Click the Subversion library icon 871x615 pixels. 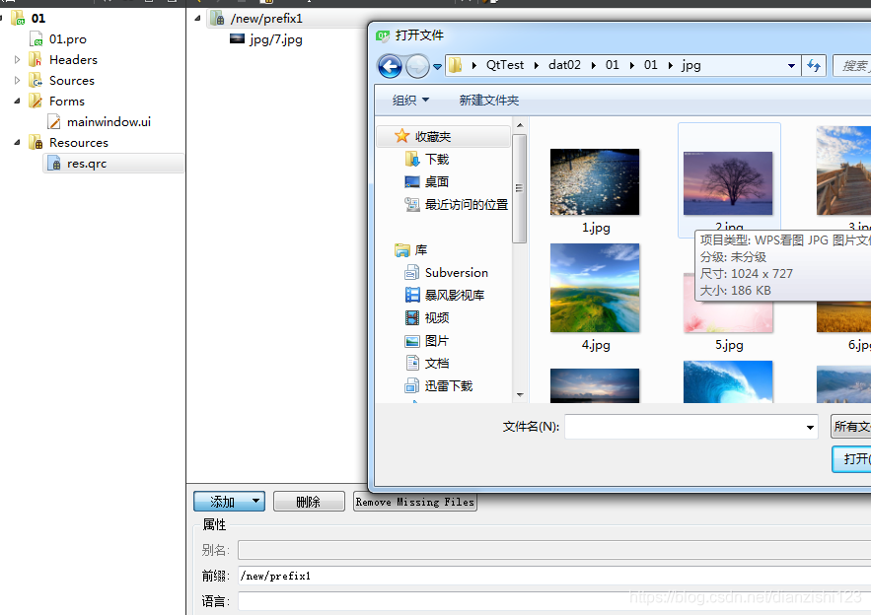[412, 273]
